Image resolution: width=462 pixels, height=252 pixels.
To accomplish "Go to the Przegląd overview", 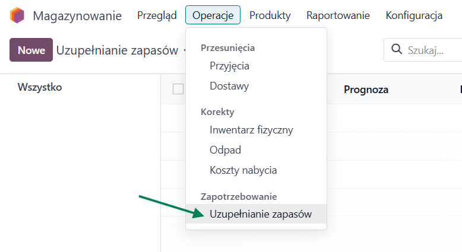I will [x=157, y=15].
